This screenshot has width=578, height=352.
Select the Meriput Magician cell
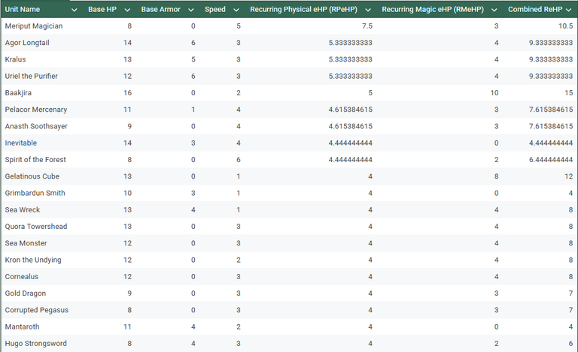click(x=41, y=26)
